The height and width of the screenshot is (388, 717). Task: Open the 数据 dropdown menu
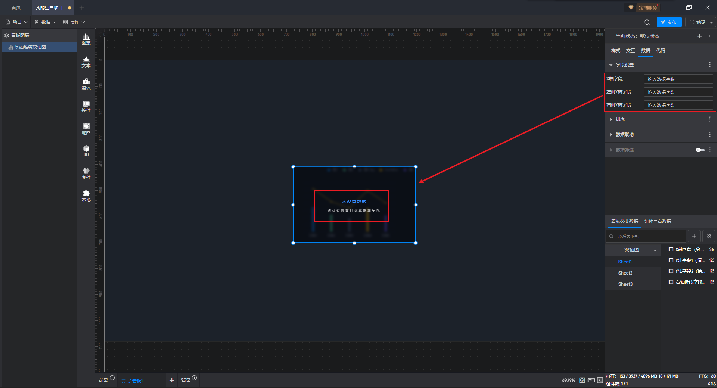45,22
